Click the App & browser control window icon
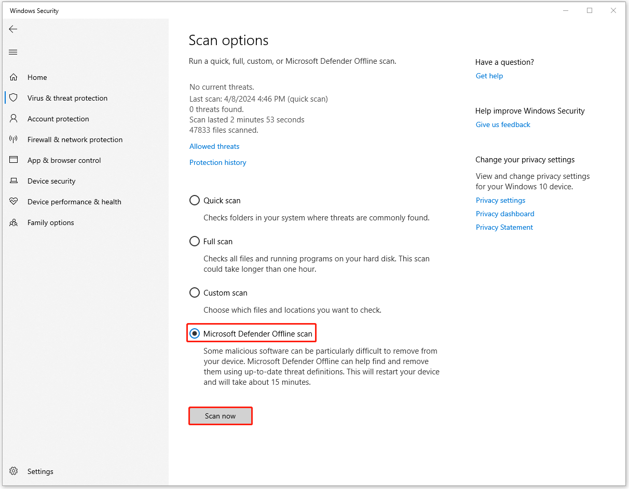 (x=13, y=160)
